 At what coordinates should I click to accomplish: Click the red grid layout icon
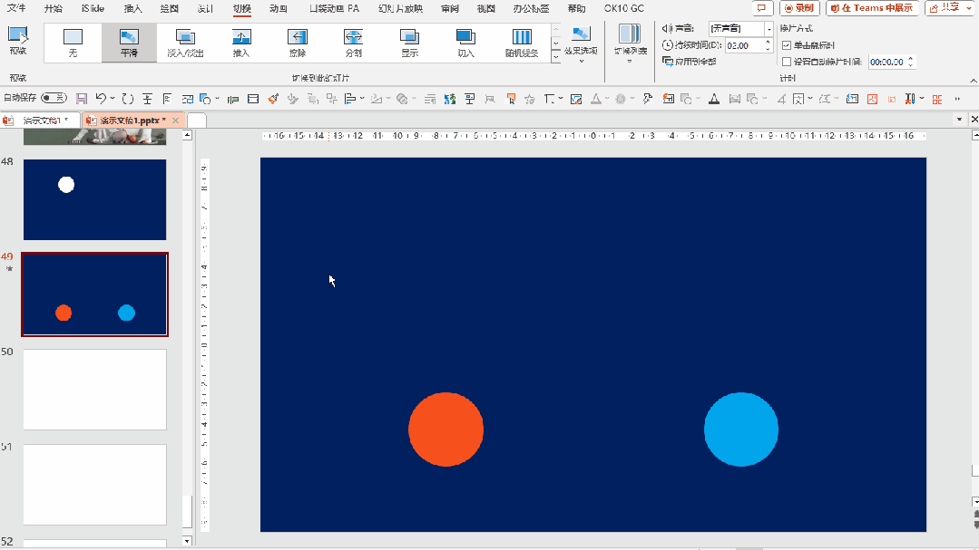tap(936, 99)
